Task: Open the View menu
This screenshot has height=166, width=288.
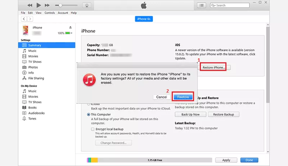Action: (x=39, y=13)
